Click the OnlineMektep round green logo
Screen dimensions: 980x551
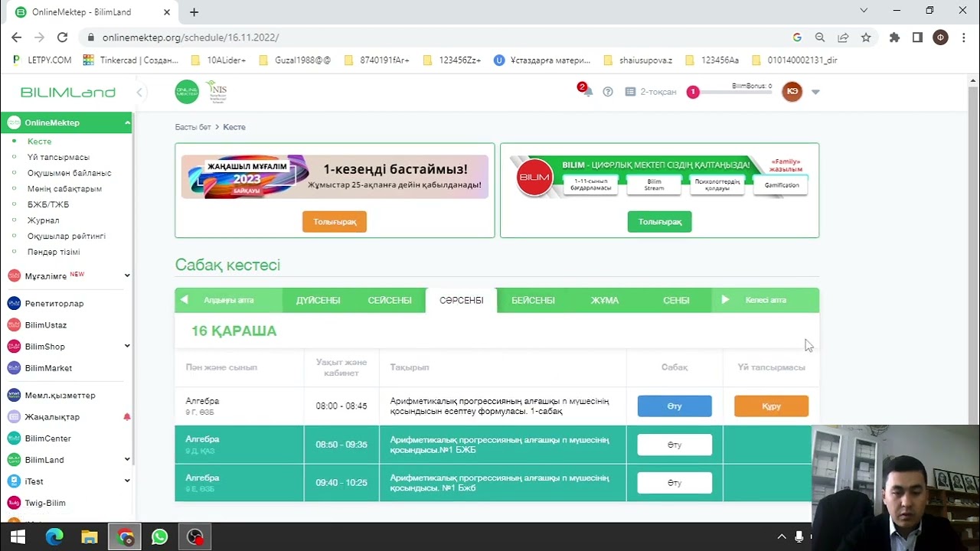[187, 92]
